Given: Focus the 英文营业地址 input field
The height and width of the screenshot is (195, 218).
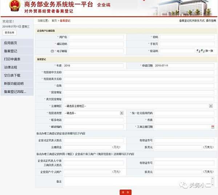Looking at the screenshot, I should click(x=139, y=99).
